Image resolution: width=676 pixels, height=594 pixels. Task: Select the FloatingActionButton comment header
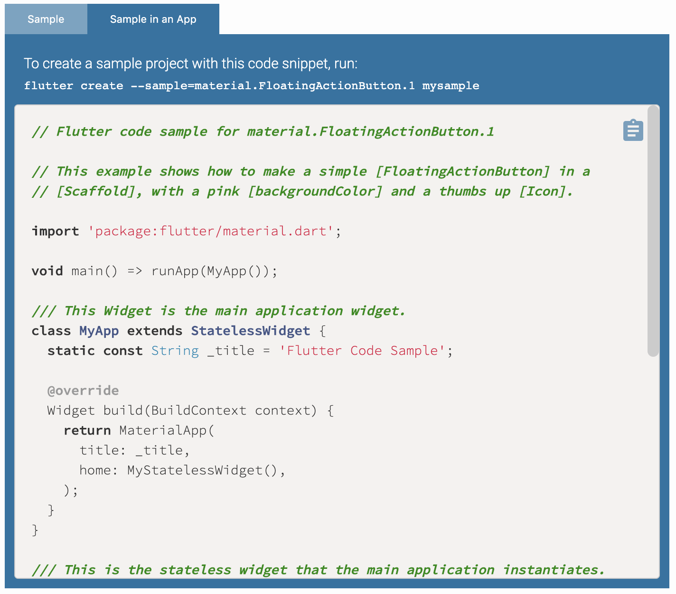point(263,131)
